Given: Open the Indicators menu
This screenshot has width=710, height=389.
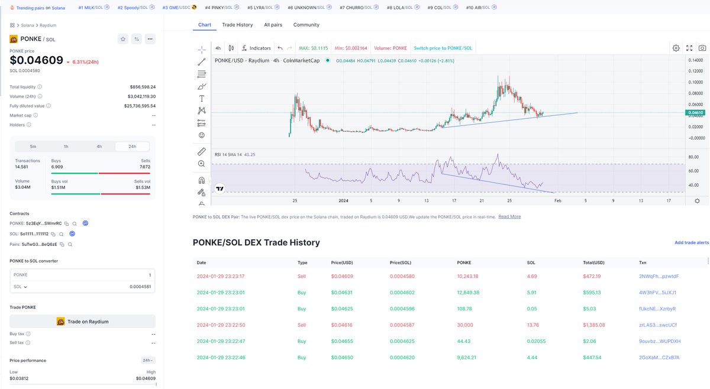Looking at the screenshot, I should (x=256, y=48).
